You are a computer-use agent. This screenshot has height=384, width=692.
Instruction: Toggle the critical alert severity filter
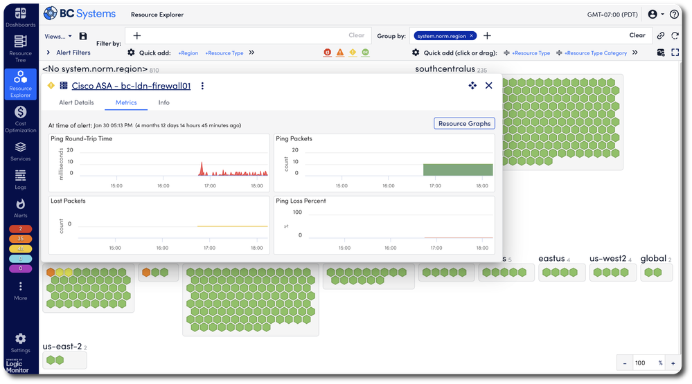(x=327, y=53)
